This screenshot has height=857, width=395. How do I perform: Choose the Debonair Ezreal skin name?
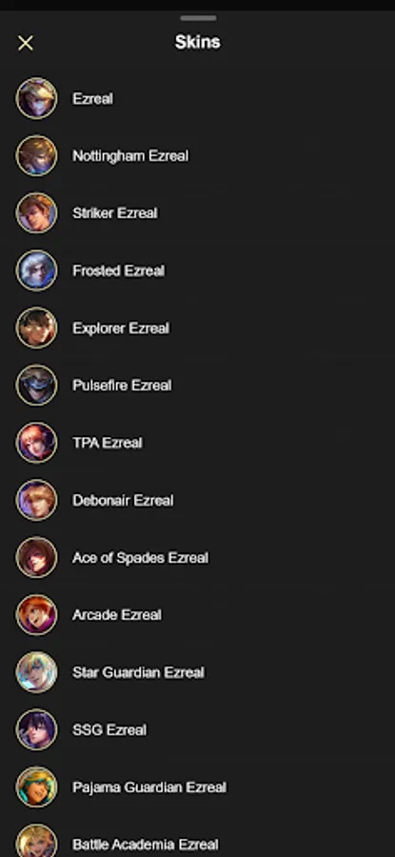click(x=123, y=500)
